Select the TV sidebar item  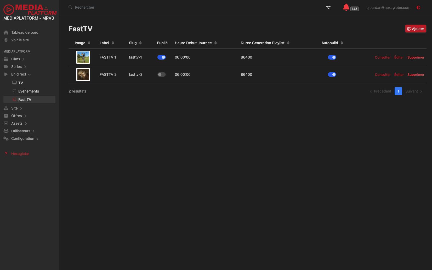coord(21,83)
